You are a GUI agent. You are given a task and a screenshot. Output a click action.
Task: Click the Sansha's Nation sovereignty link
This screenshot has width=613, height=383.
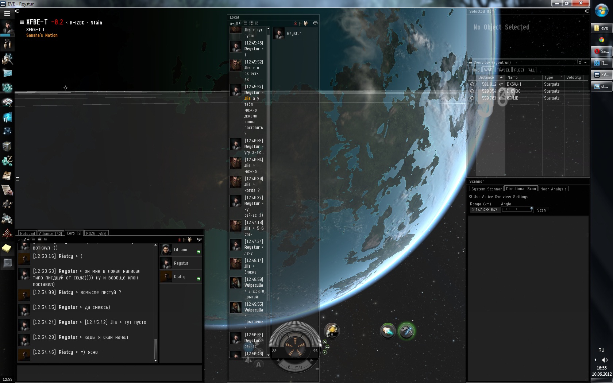[x=42, y=35]
